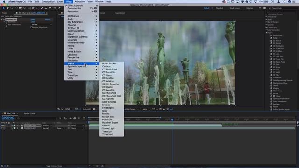Click the composition mini-flowchart icon
The image size is (299, 168).
click(x=60, y=119)
